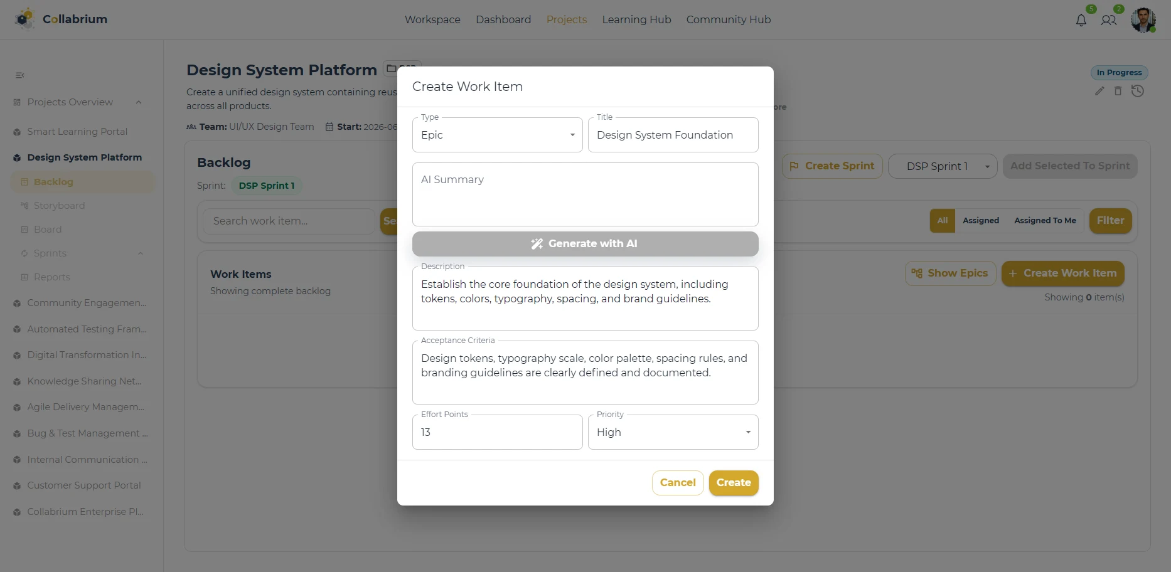This screenshot has width=1171, height=572.
Task: Click the Effort Points field
Action: click(497, 432)
